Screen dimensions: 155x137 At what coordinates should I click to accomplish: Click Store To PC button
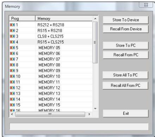[126, 45]
